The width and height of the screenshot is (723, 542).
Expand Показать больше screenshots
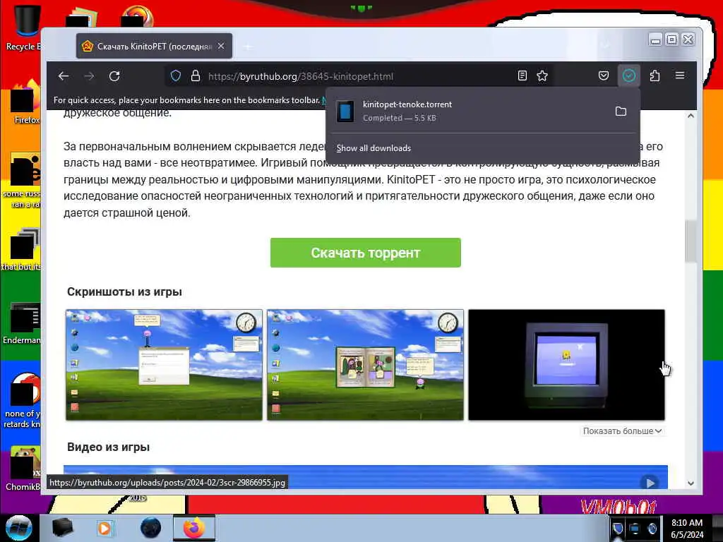(x=622, y=431)
